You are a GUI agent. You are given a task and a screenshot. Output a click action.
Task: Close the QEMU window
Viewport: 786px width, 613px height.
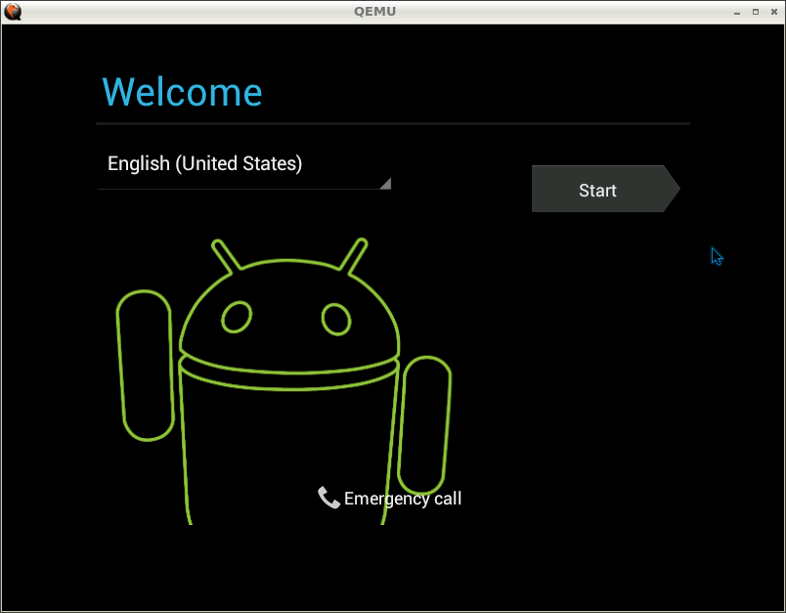[774, 12]
